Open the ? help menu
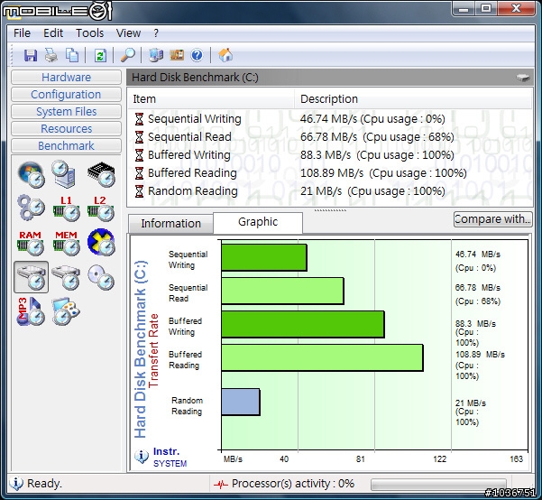This screenshot has width=542, height=500. [x=156, y=33]
